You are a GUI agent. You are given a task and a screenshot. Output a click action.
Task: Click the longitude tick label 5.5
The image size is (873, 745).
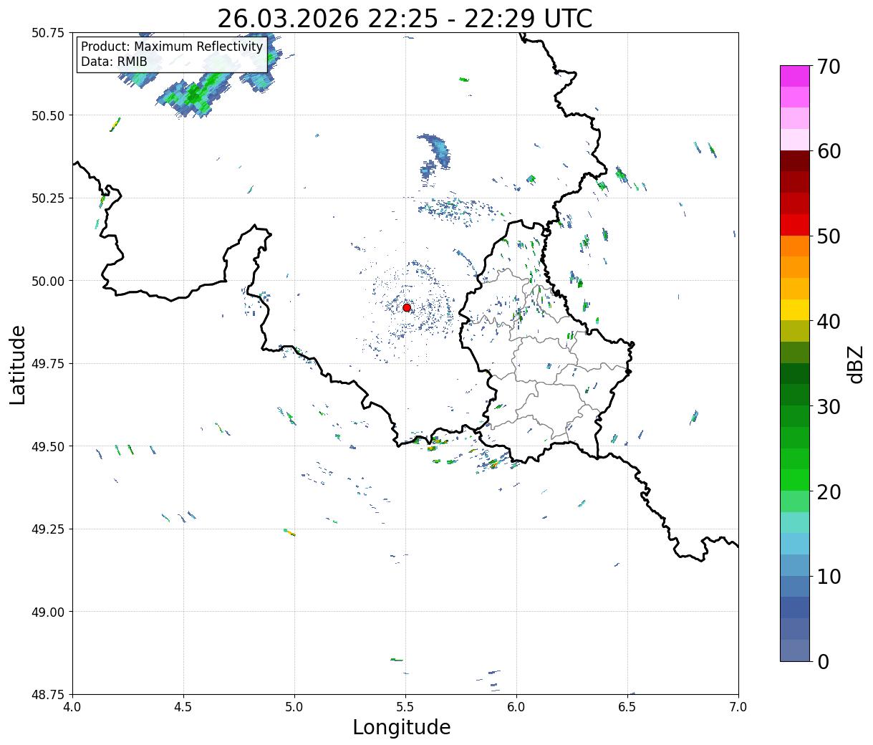tap(405, 707)
